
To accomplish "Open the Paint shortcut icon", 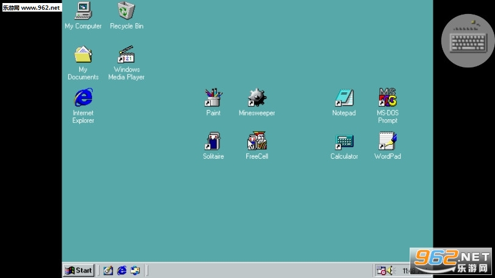I will coord(213,97).
